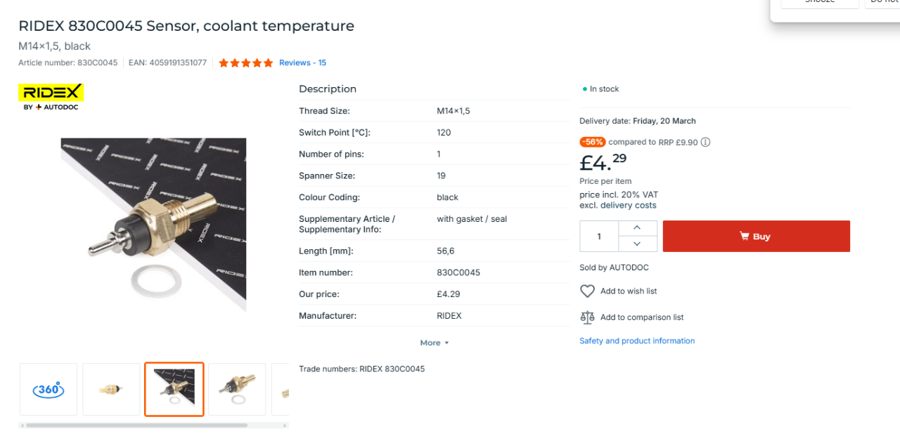
Task: Click the RRP info circle icon
Action: point(705,142)
